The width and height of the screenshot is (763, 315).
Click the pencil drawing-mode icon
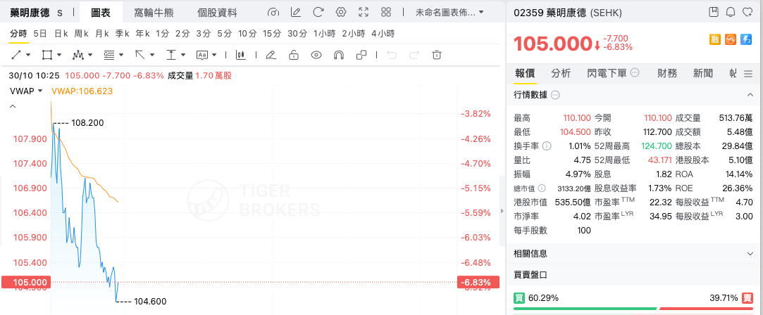[271, 55]
